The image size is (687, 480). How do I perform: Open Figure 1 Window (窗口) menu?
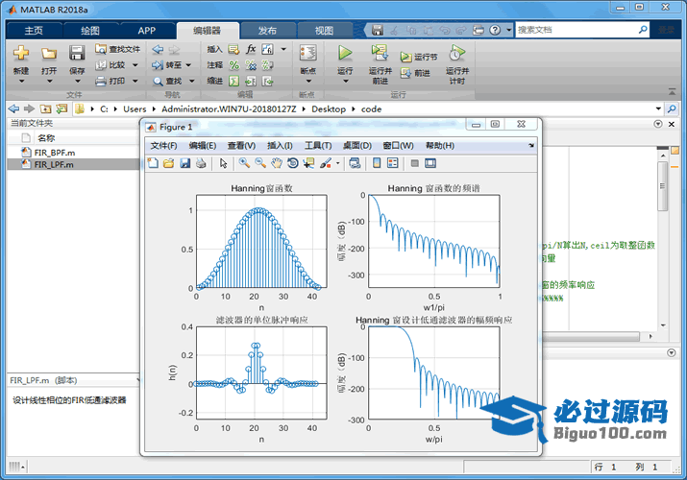click(398, 145)
